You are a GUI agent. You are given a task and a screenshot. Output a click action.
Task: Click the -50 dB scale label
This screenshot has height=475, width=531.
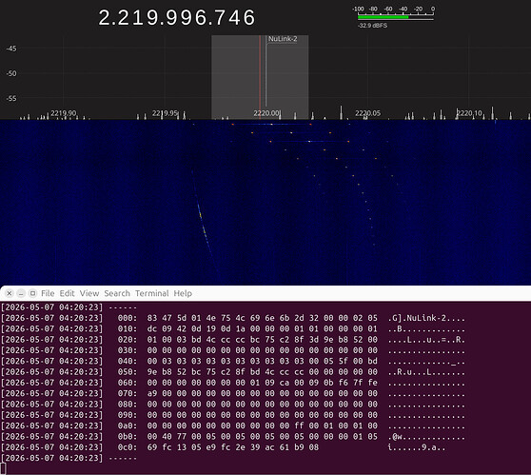(x=11, y=73)
